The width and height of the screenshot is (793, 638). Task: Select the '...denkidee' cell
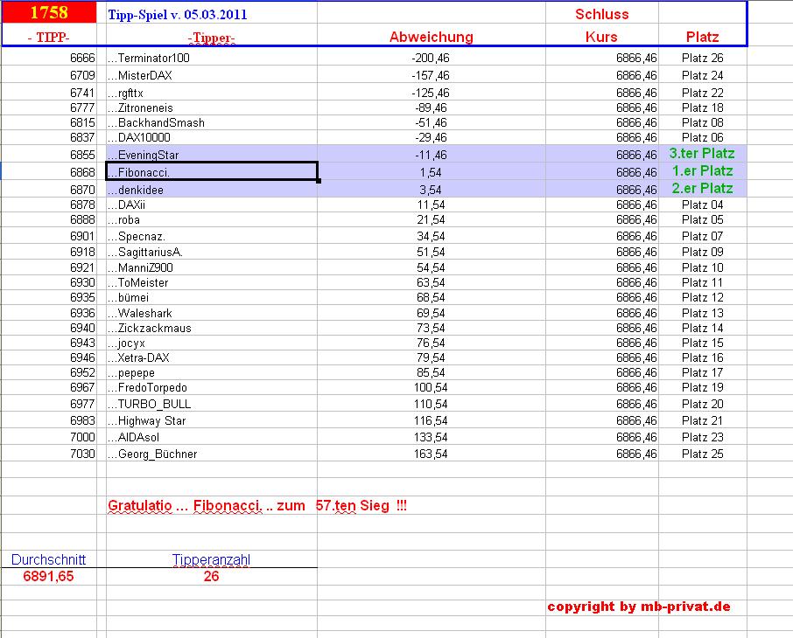coord(212,190)
